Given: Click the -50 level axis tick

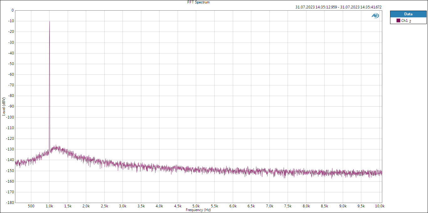Looking at the screenshot, I should (11, 64).
